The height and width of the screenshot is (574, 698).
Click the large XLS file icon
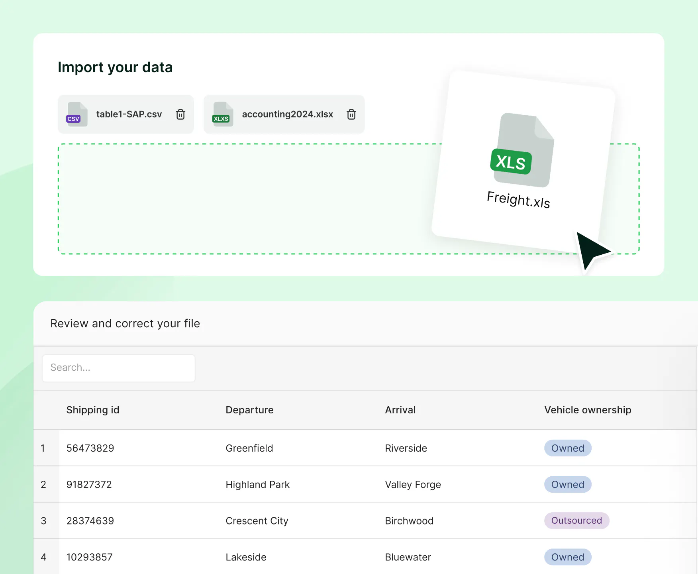522,151
